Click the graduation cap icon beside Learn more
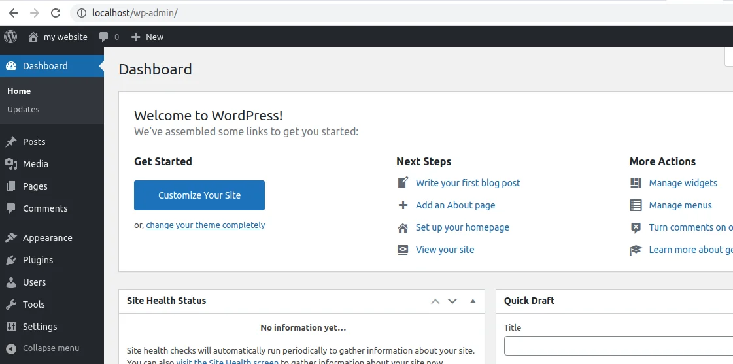733x364 pixels. pyautogui.click(x=636, y=250)
